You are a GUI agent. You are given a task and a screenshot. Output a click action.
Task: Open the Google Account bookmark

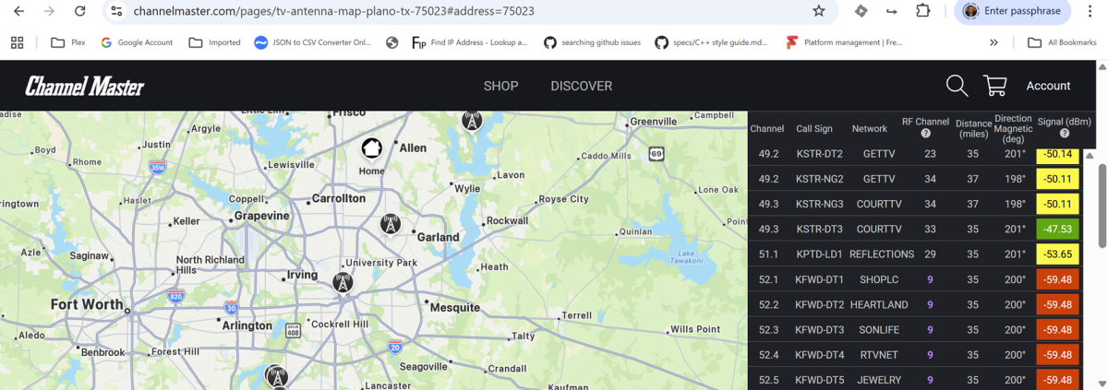tap(137, 42)
